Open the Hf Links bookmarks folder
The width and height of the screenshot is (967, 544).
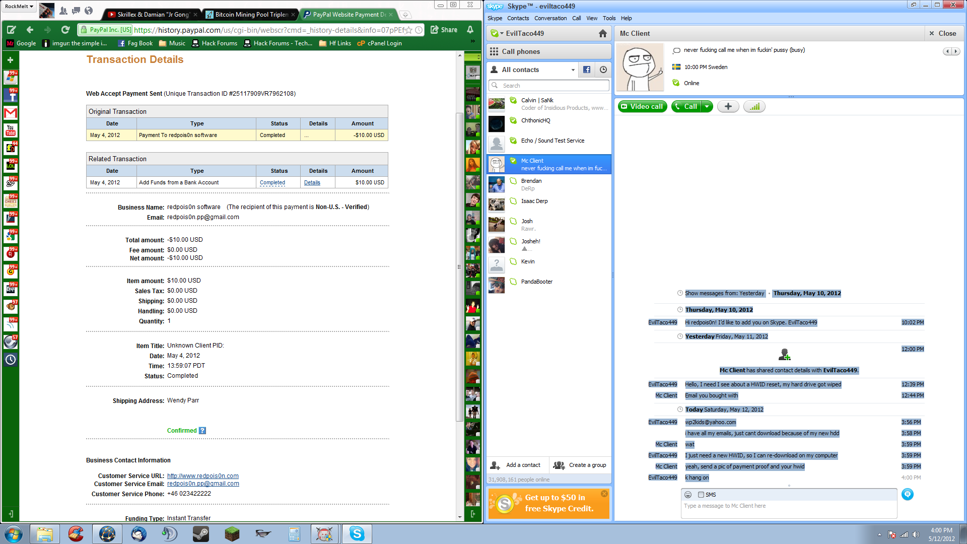[x=335, y=43]
